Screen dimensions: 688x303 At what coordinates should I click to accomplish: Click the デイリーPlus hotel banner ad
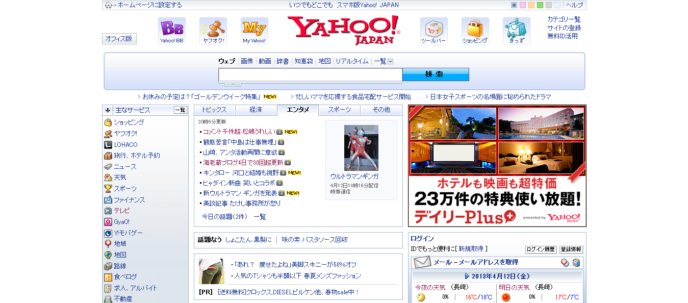(x=497, y=166)
